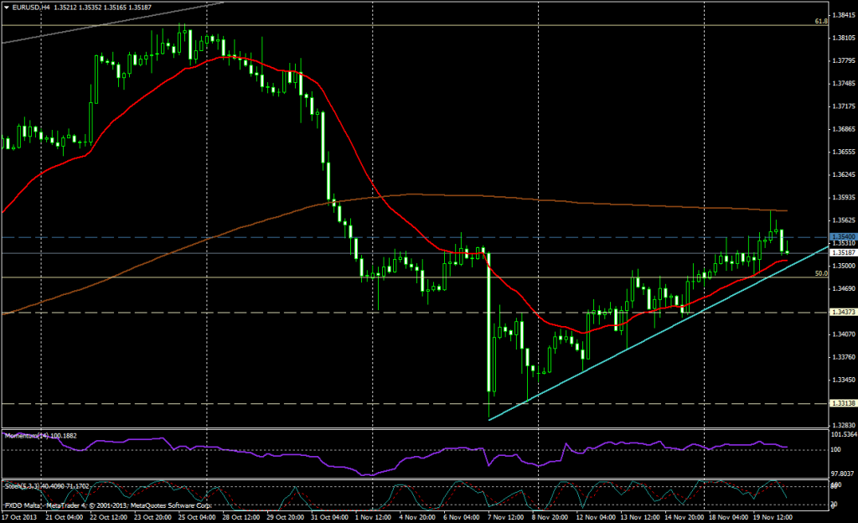Click the 17 Oct 2013 date label
The image size is (858, 523).
[19, 516]
